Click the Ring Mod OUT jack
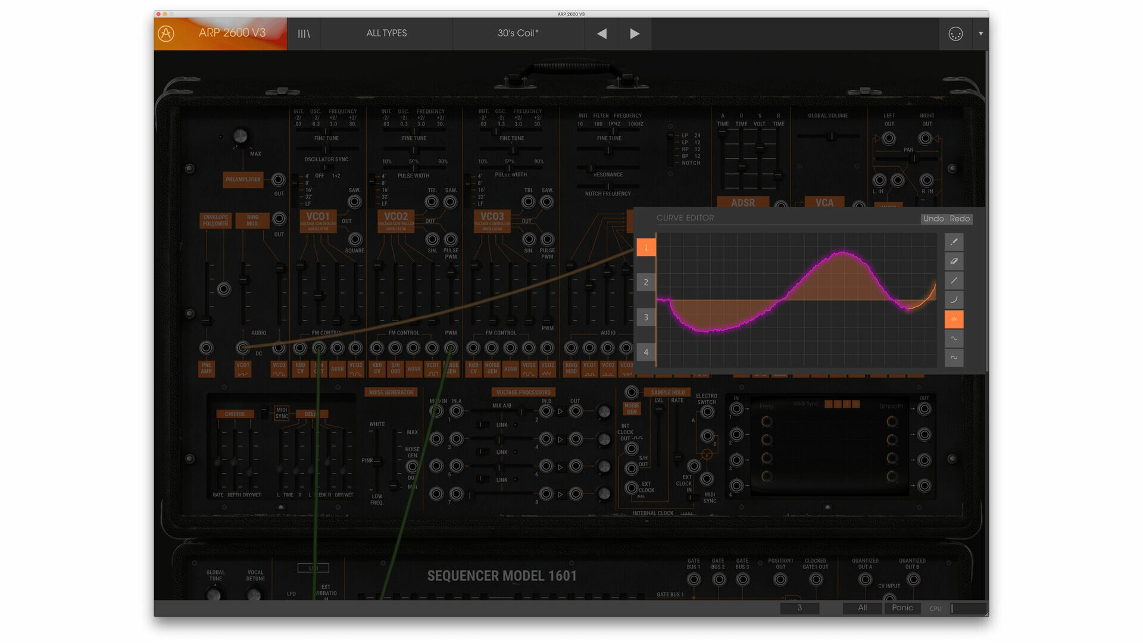Image resolution: width=1143 pixels, height=643 pixels. coord(279,219)
